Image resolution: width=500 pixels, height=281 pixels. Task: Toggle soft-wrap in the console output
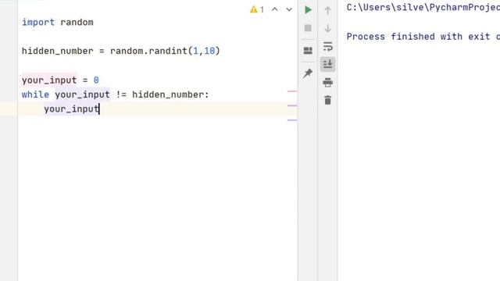pos(327,47)
